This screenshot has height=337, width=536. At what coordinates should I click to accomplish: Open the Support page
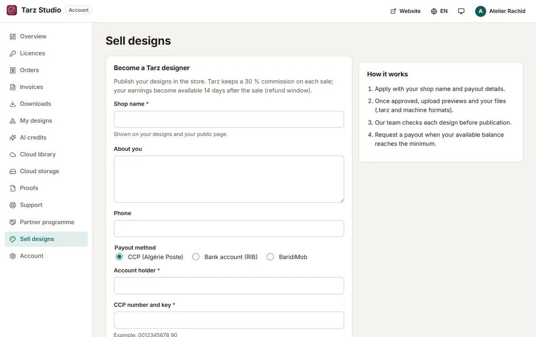pyautogui.click(x=46, y=205)
